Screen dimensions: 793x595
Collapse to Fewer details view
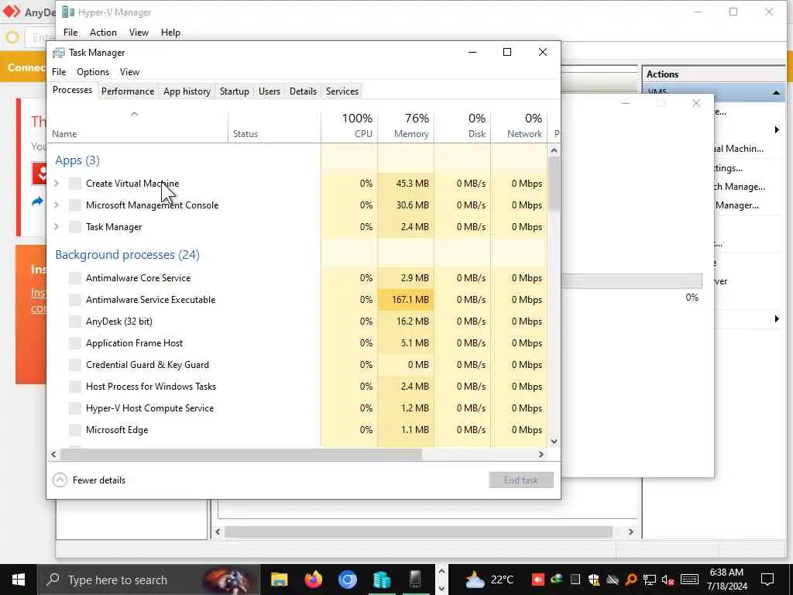[89, 480]
